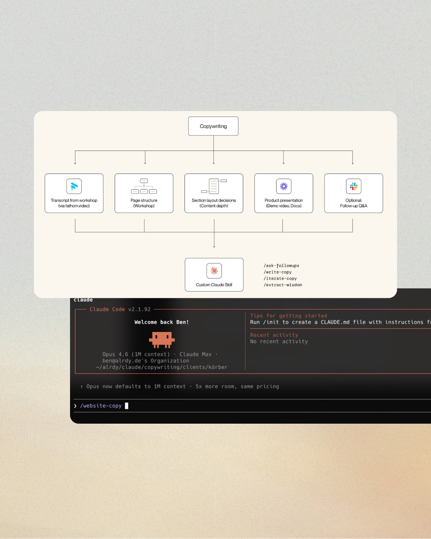Click the claude title in the terminal window
431x539 pixels.
(x=83, y=300)
